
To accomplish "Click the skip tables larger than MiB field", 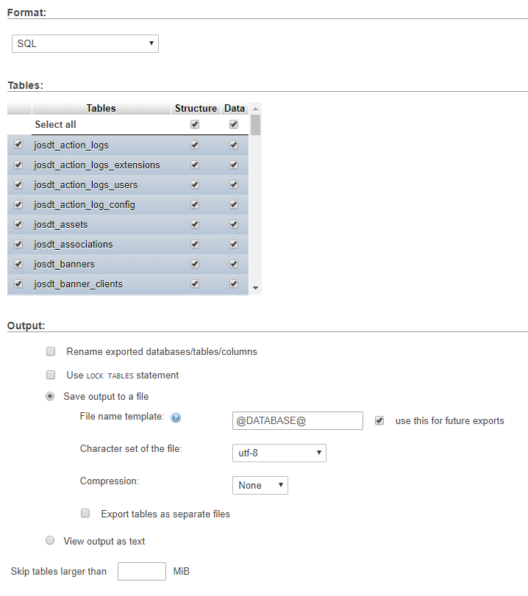I will click(141, 571).
